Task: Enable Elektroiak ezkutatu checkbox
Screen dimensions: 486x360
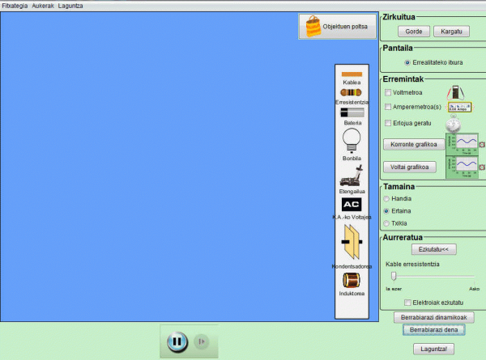Action: pos(407,302)
